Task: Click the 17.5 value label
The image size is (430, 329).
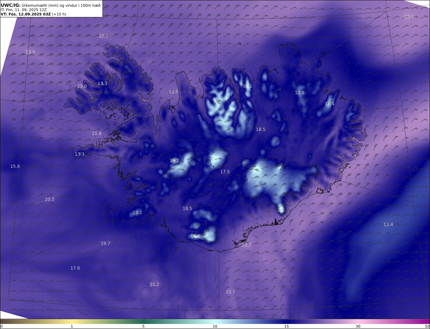Action: (x=225, y=172)
